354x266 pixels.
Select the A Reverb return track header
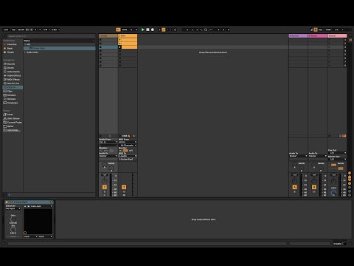pyautogui.click(x=298, y=36)
